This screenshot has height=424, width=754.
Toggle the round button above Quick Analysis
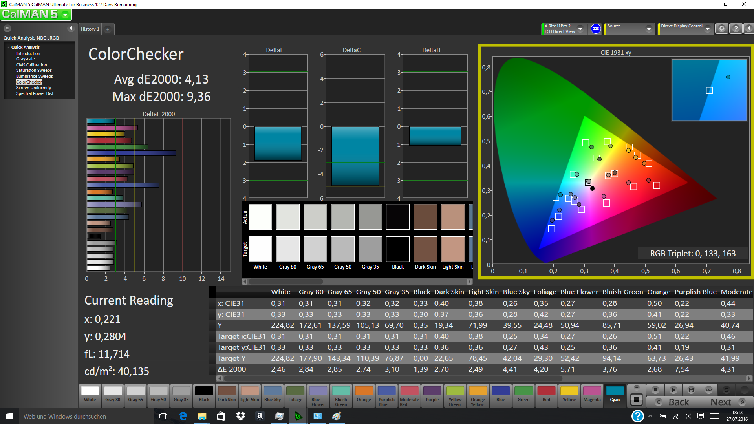tap(7, 28)
